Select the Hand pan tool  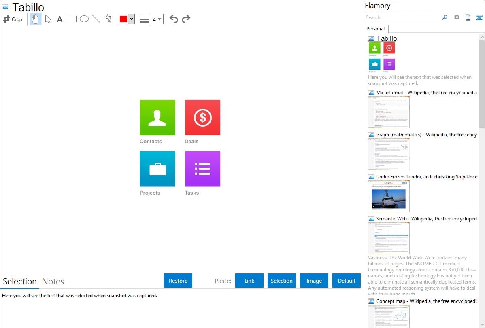36,19
